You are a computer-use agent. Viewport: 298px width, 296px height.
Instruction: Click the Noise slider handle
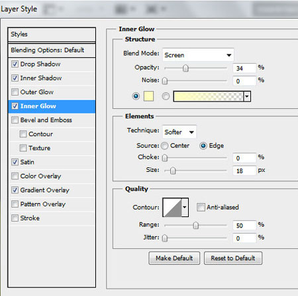pos(165,81)
